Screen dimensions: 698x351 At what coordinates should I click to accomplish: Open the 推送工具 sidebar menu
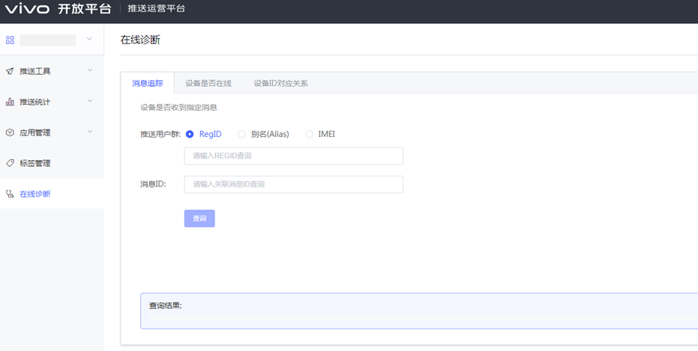tap(52, 71)
